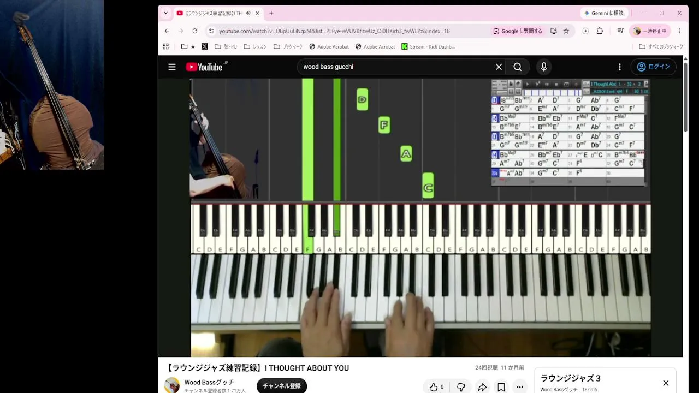Open the Extensions puzzle icon

[600, 31]
